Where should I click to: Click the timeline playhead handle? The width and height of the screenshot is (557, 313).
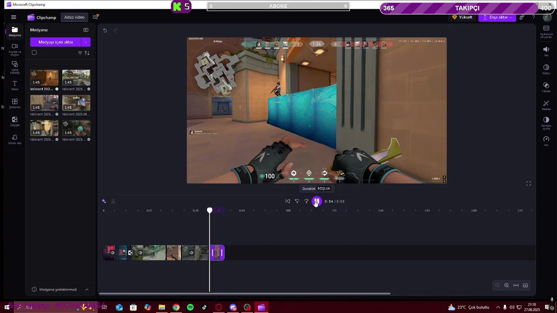(210, 210)
